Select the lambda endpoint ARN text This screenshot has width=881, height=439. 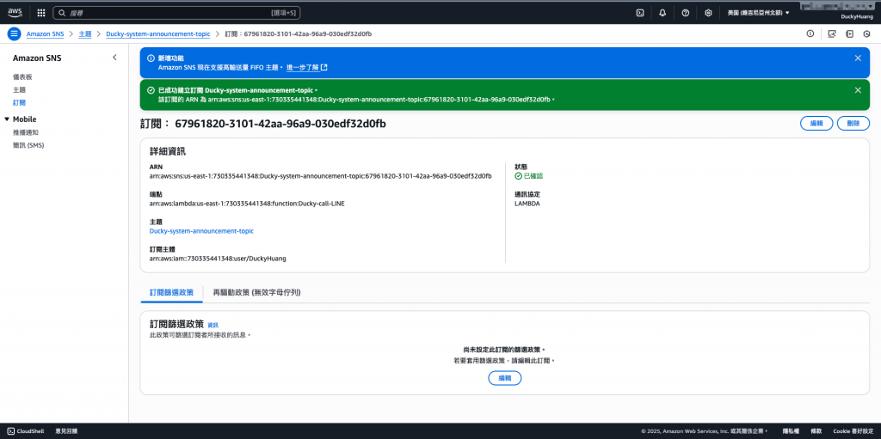pos(247,204)
